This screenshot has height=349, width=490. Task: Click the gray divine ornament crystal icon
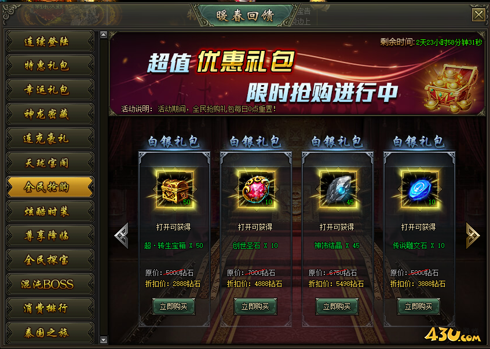[x=338, y=189]
